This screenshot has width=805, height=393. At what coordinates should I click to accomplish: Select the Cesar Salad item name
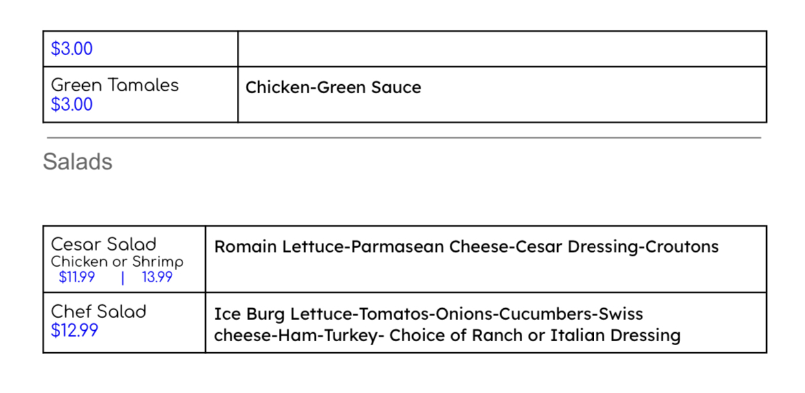[104, 244]
